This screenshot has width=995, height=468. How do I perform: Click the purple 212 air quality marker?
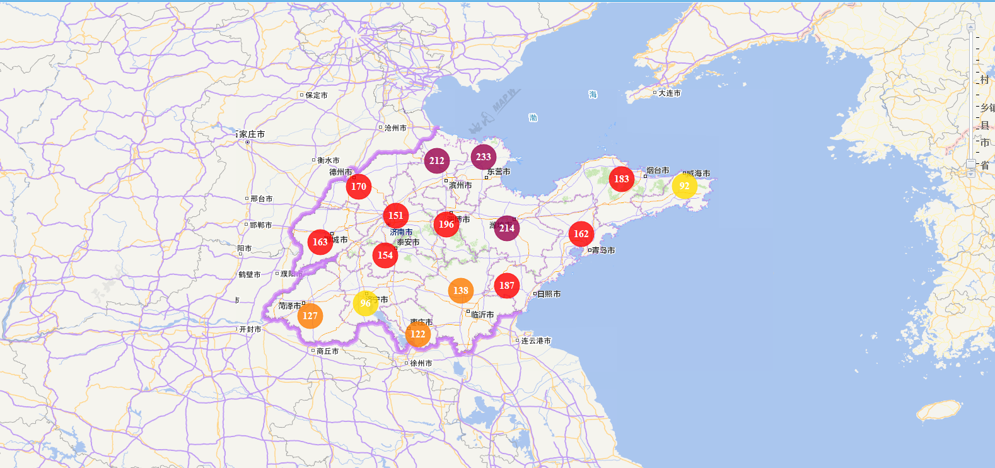[x=437, y=161]
